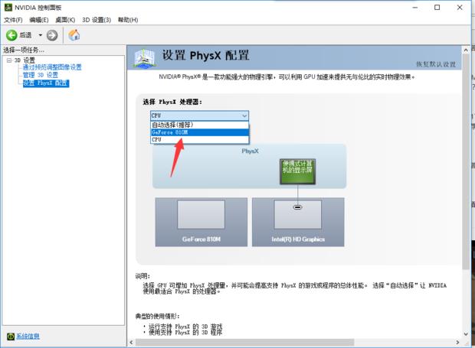Click the green Back arrow icon

pyautogui.click(x=11, y=35)
